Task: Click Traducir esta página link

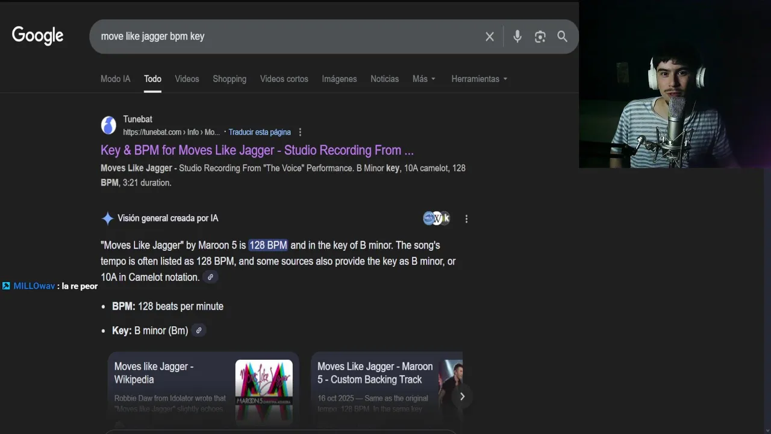Action: 260,132
